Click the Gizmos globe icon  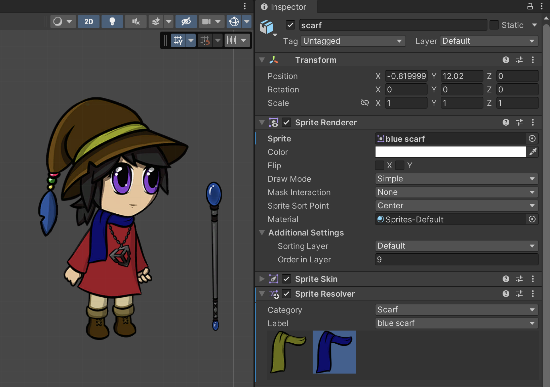tap(234, 21)
